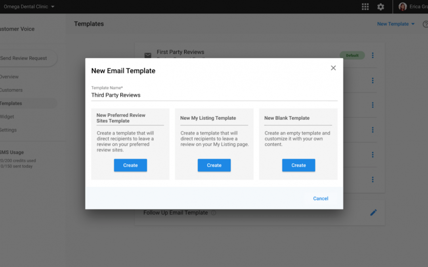Click the Templates page heading
The width and height of the screenshot is (428, 267).
click(x=89, y=24)
